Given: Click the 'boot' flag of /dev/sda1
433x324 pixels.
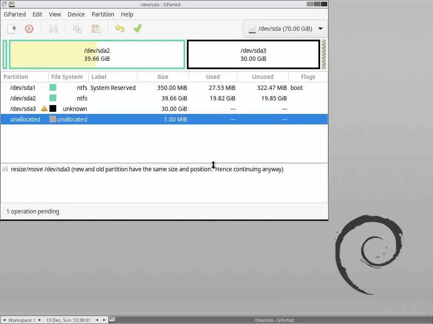Looking at the screenshot, I should [296, 88].
